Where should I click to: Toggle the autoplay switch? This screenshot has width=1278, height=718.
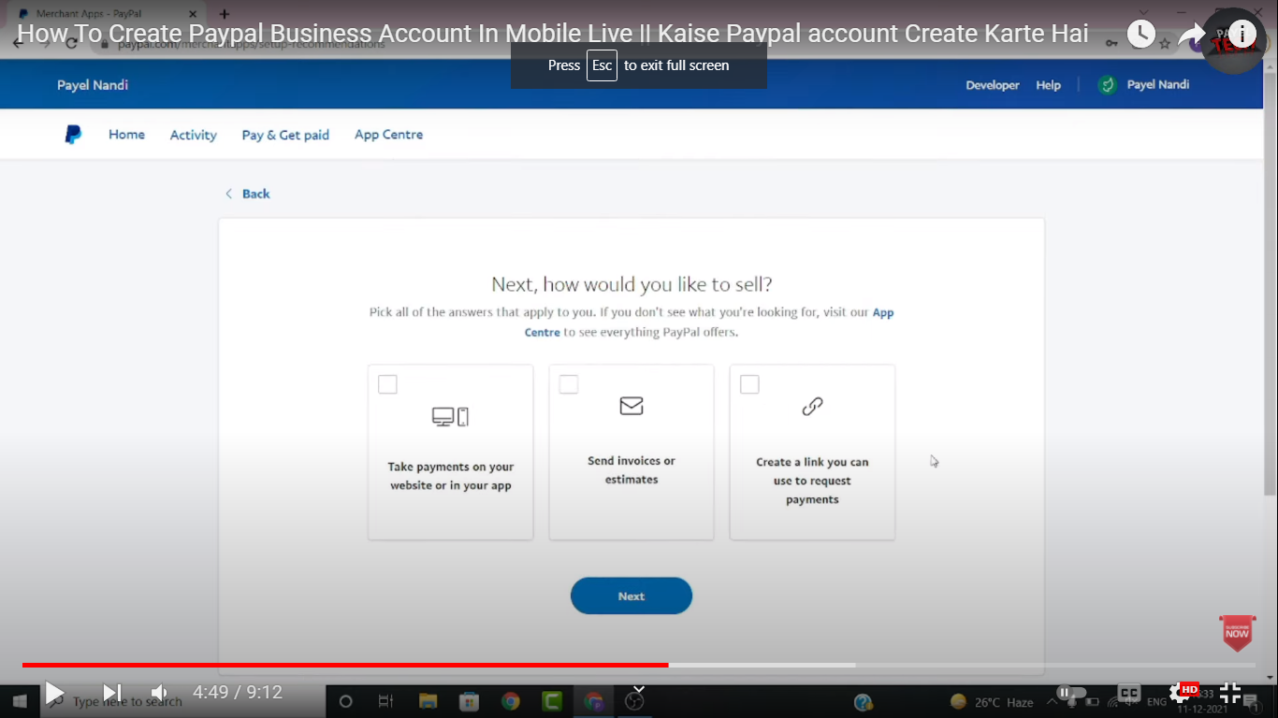(x=1071, y=693)
